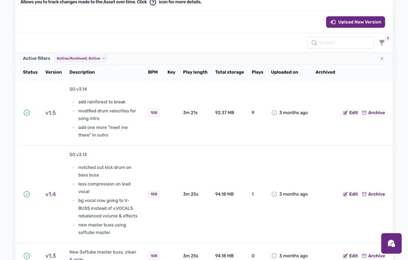Click the green status check for v1.5
The image size is (408, 260).
[x=27, y=113]
